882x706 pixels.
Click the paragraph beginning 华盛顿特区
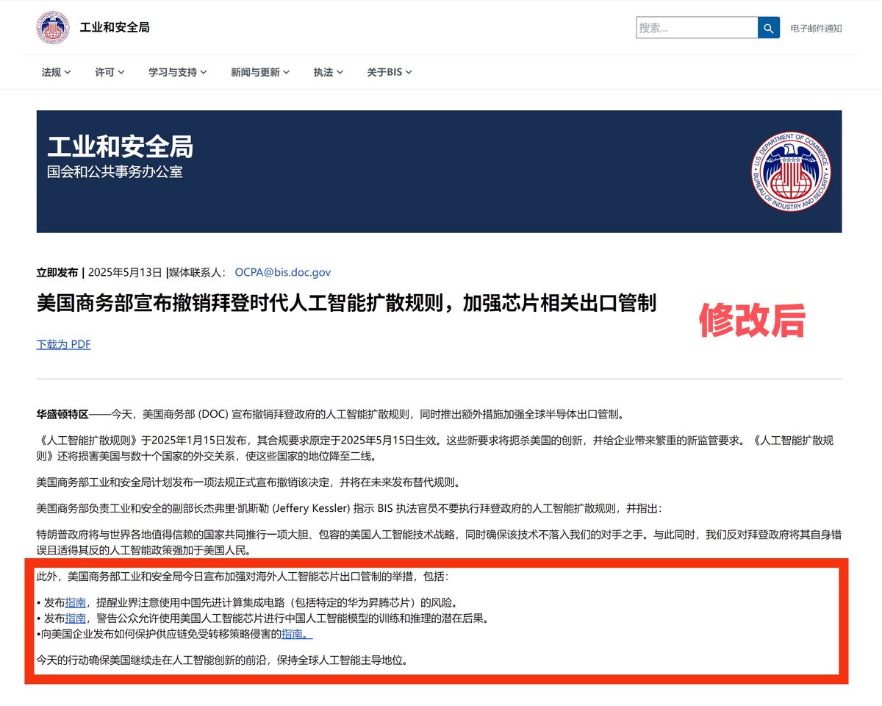tap(331, 414)
